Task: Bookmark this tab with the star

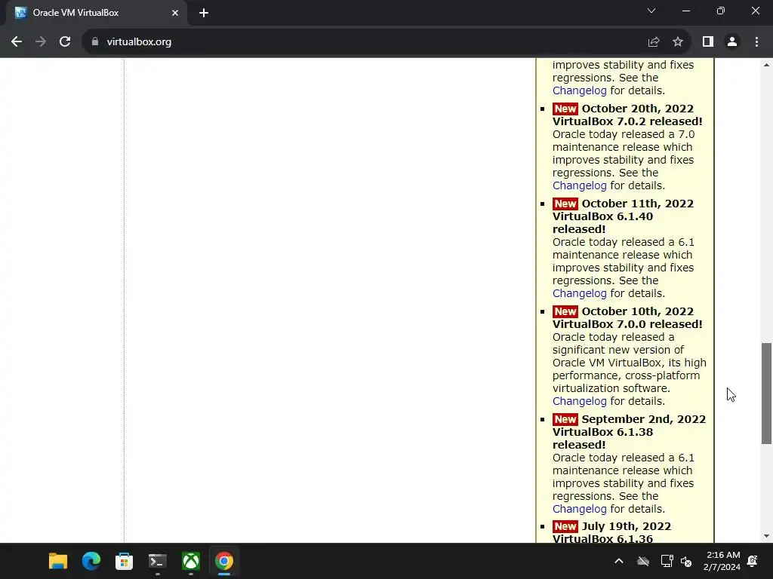Action: click(x=678, y=42)
